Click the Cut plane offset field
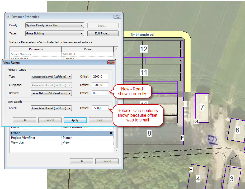 100,85
